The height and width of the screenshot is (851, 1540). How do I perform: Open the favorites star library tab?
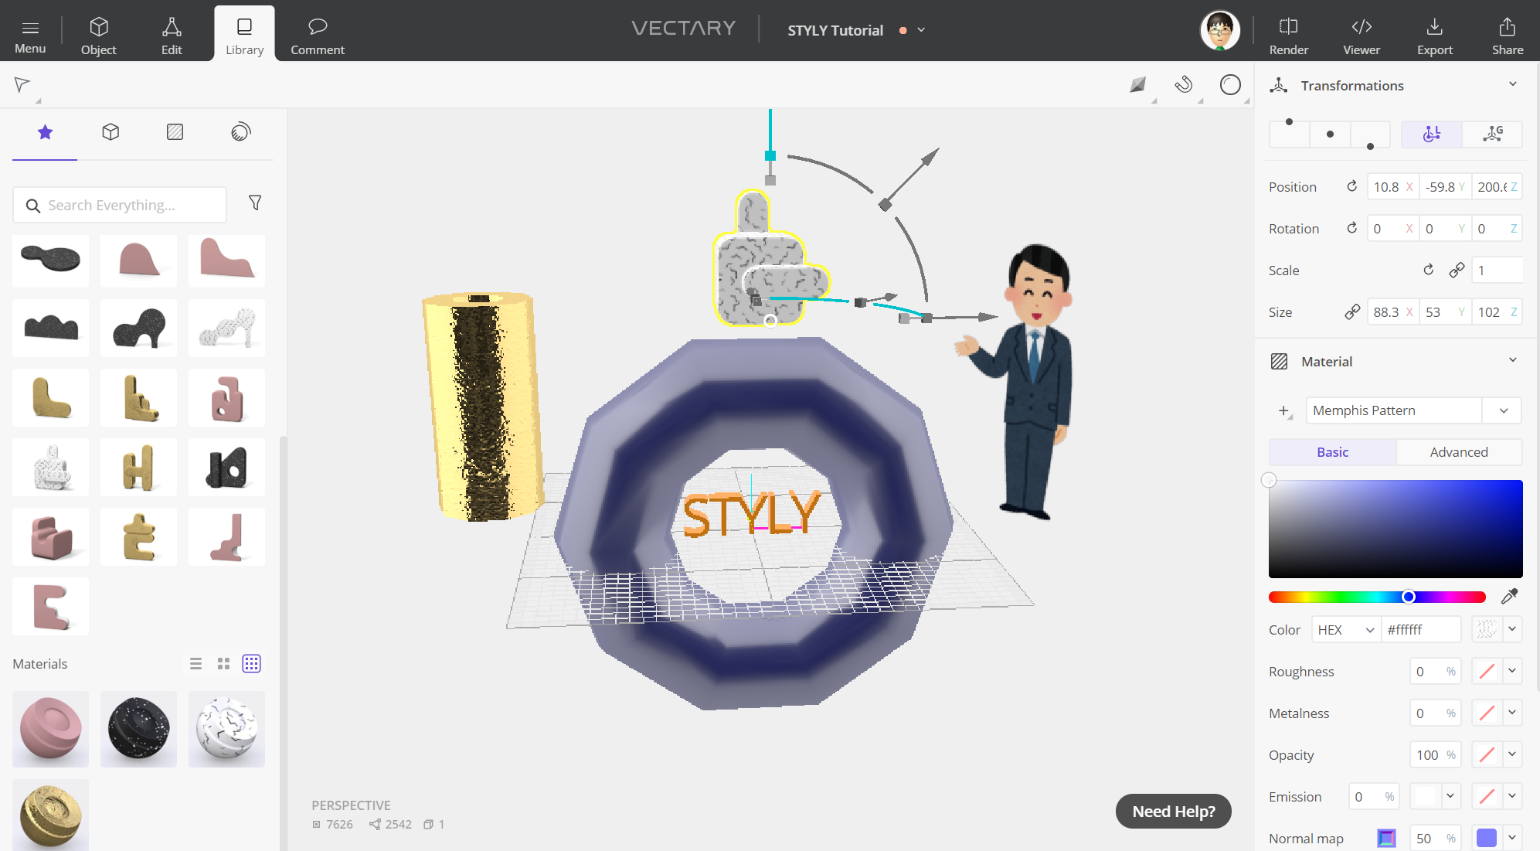45,132
